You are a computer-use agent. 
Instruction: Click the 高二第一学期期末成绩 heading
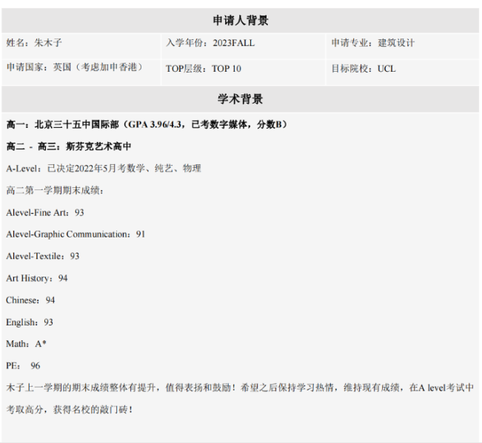[56, 191]
